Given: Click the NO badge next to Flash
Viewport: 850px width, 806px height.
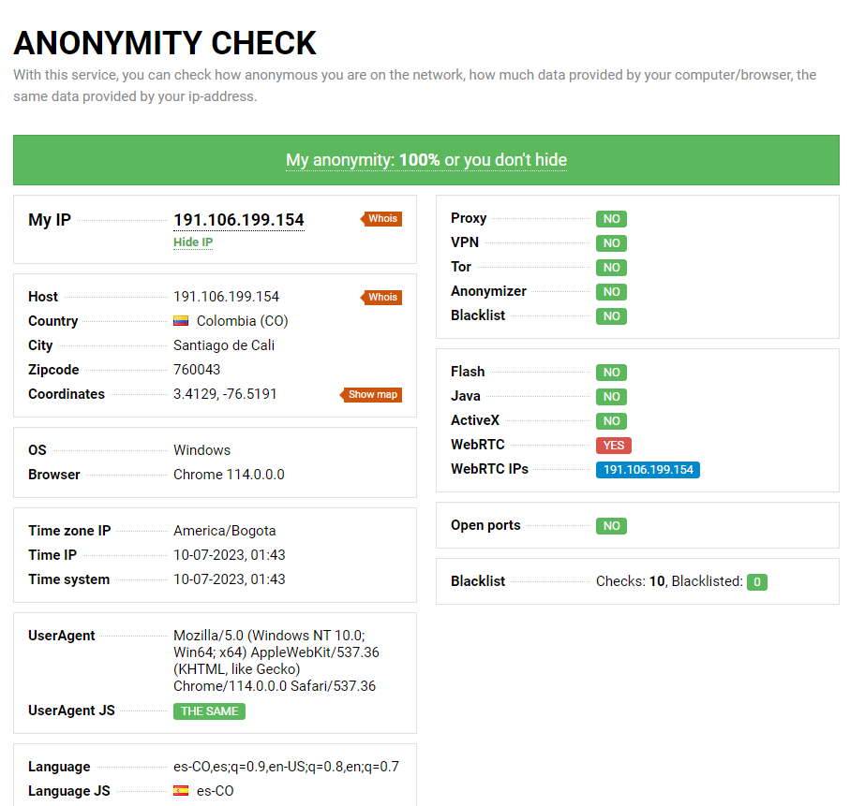Looking at the screenshot, I should coord(611,373).
